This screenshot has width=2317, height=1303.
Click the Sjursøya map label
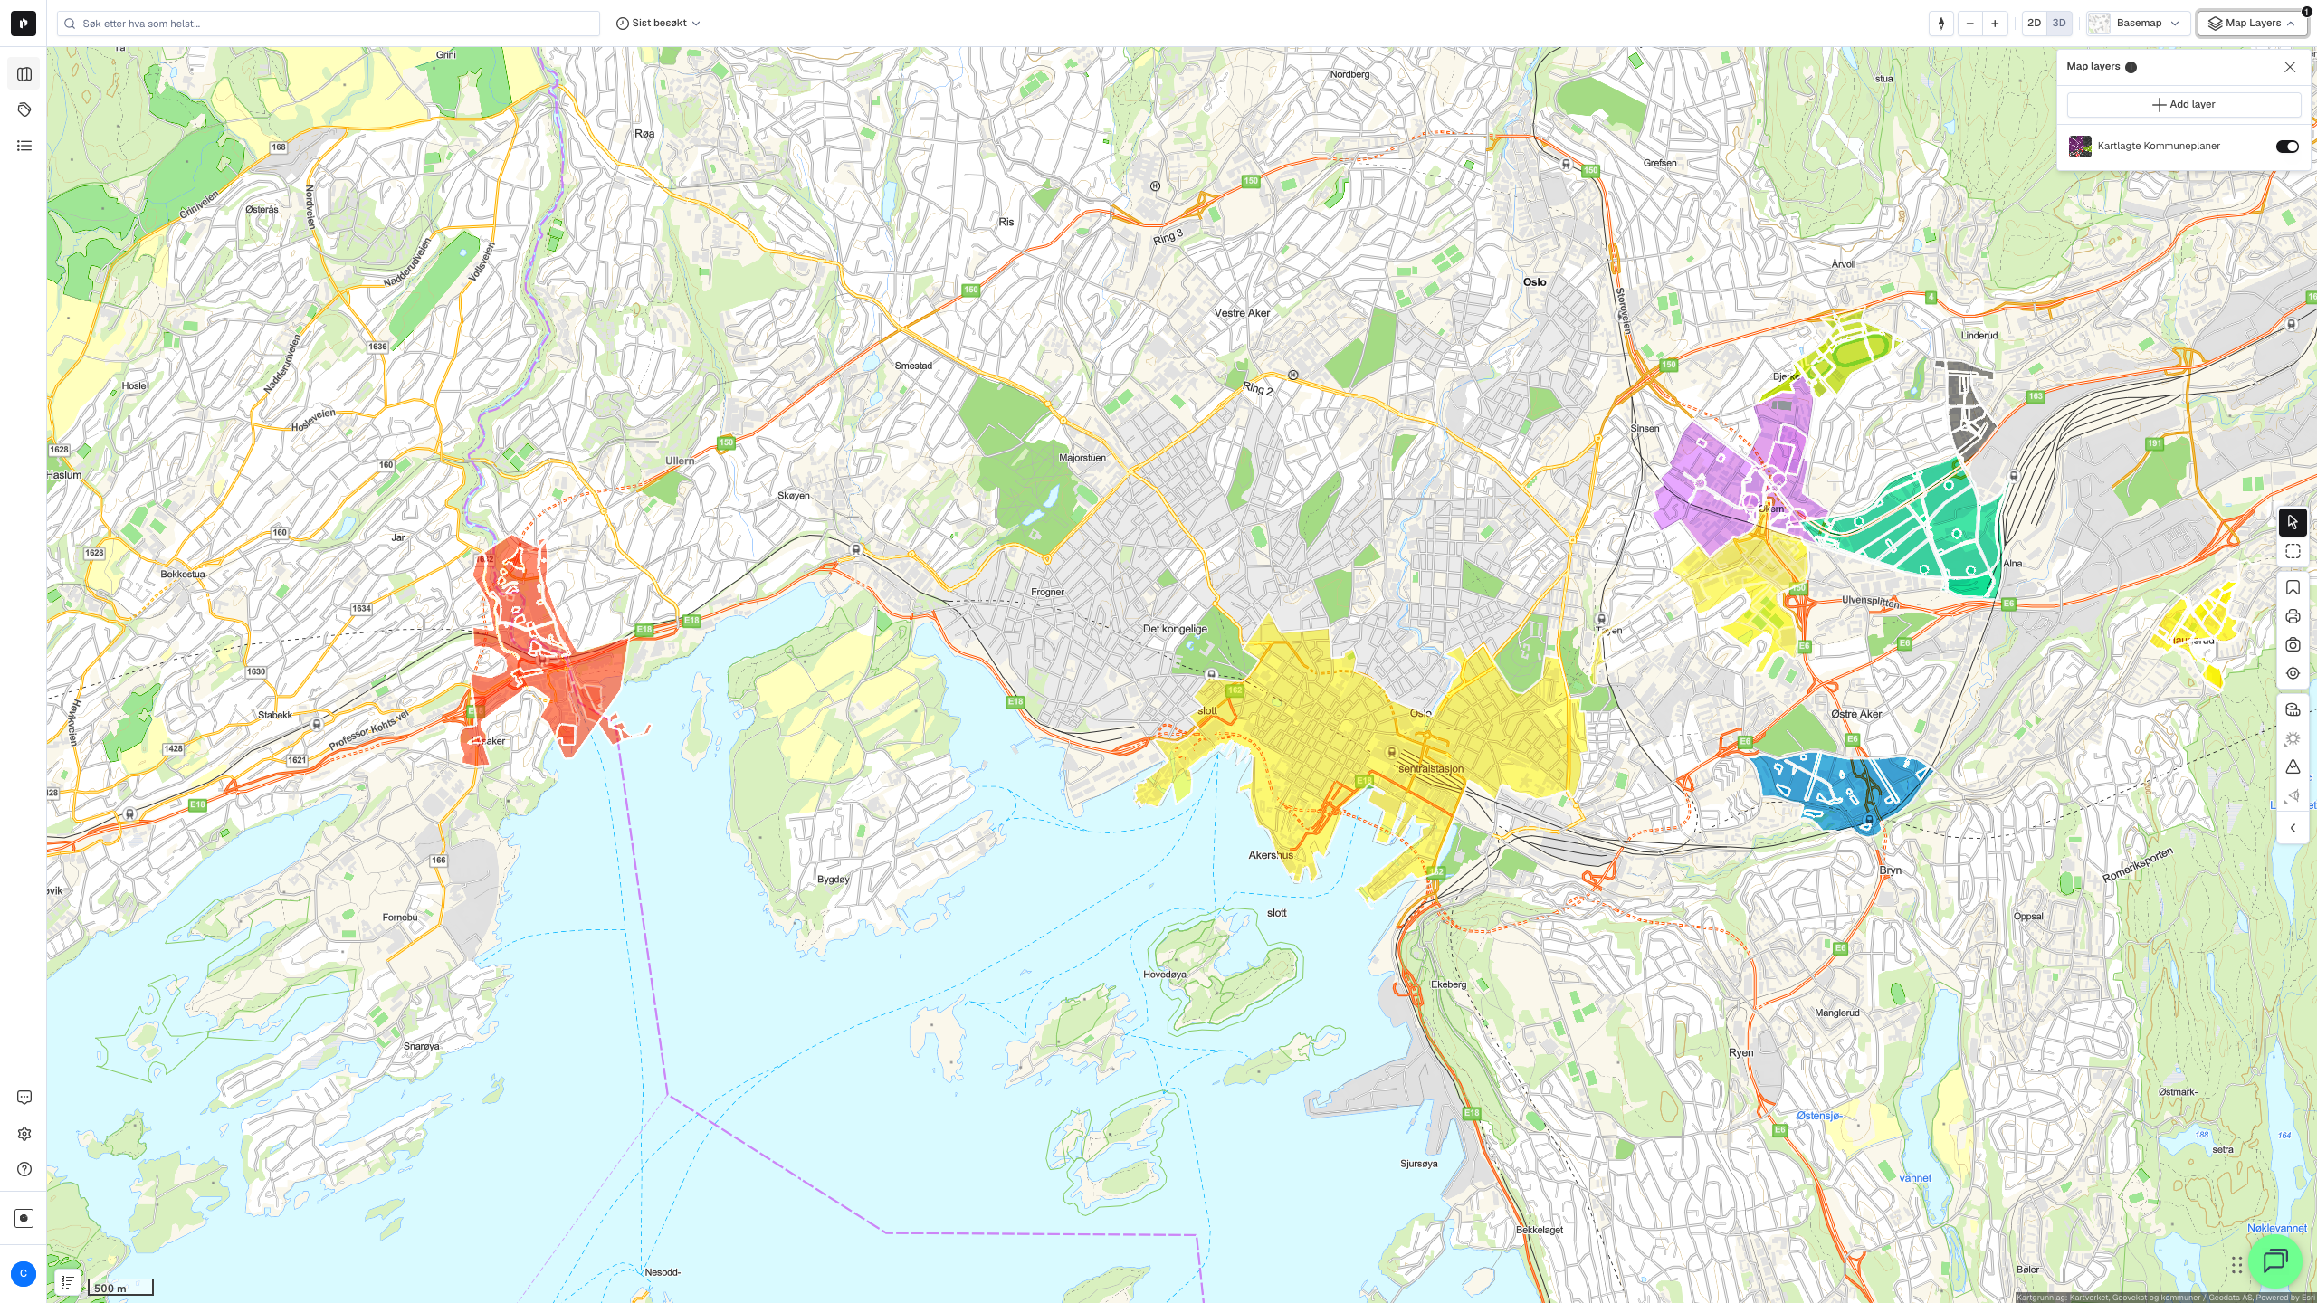pyautogui.click(x=1418, y=1165)
